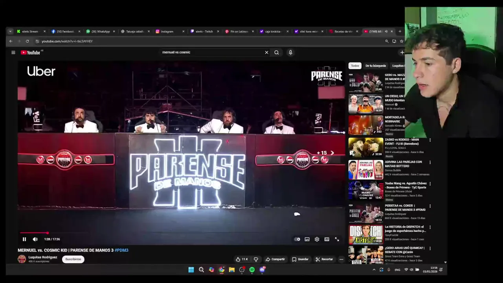Open DISPATCH Historia video thumbnail

point(365,234)
